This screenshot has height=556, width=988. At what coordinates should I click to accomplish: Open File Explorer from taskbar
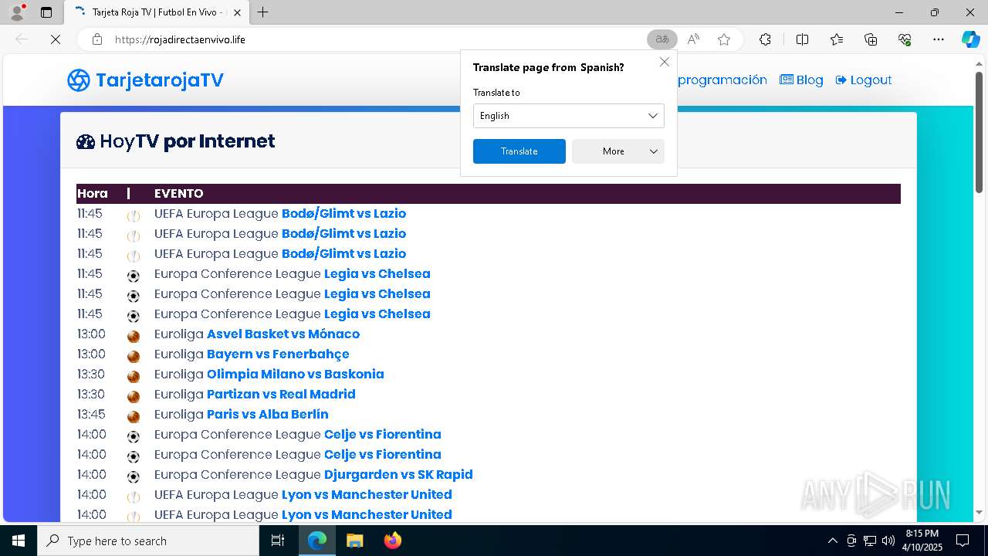[x=354, y=541]
